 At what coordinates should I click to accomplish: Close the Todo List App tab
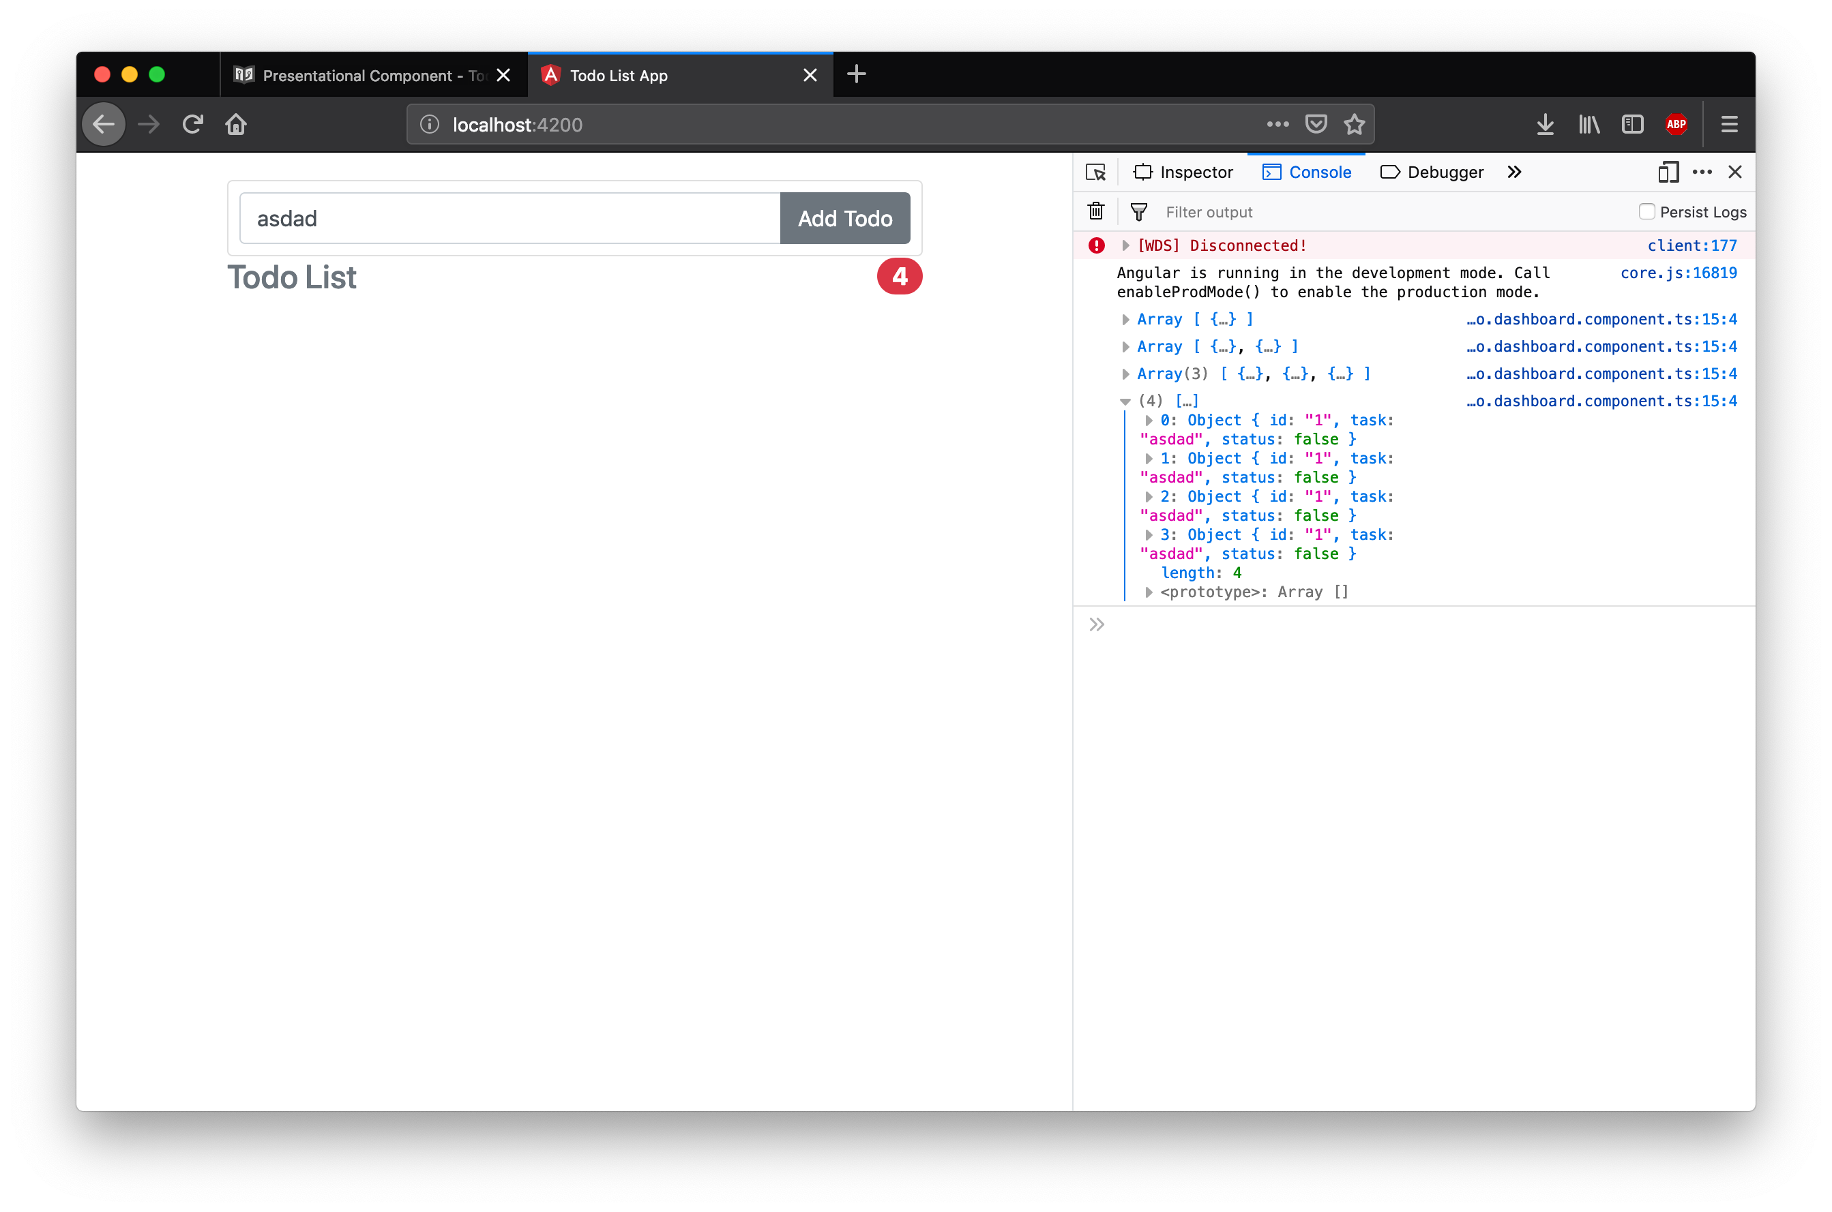pyautogui.click(x=810, y=75)
